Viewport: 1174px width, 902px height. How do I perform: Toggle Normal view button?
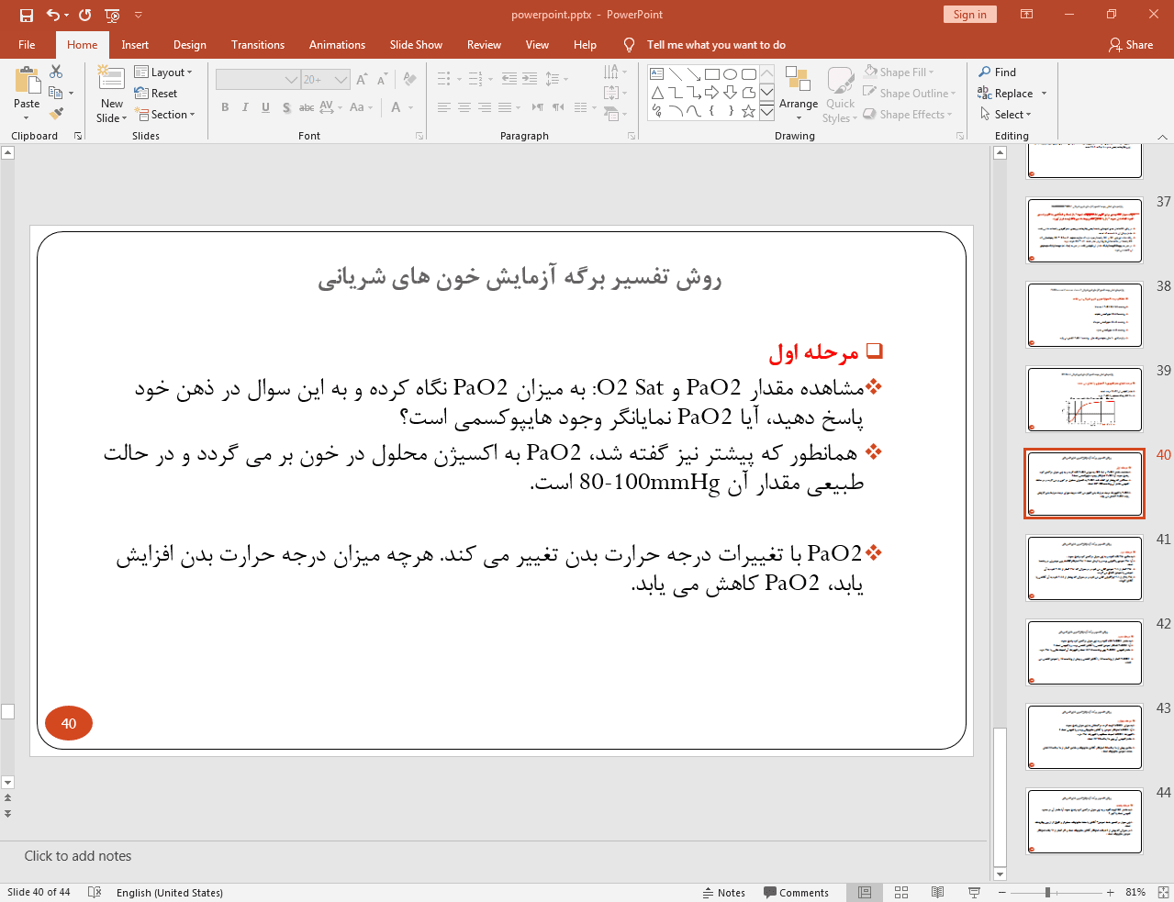point(865,892)
